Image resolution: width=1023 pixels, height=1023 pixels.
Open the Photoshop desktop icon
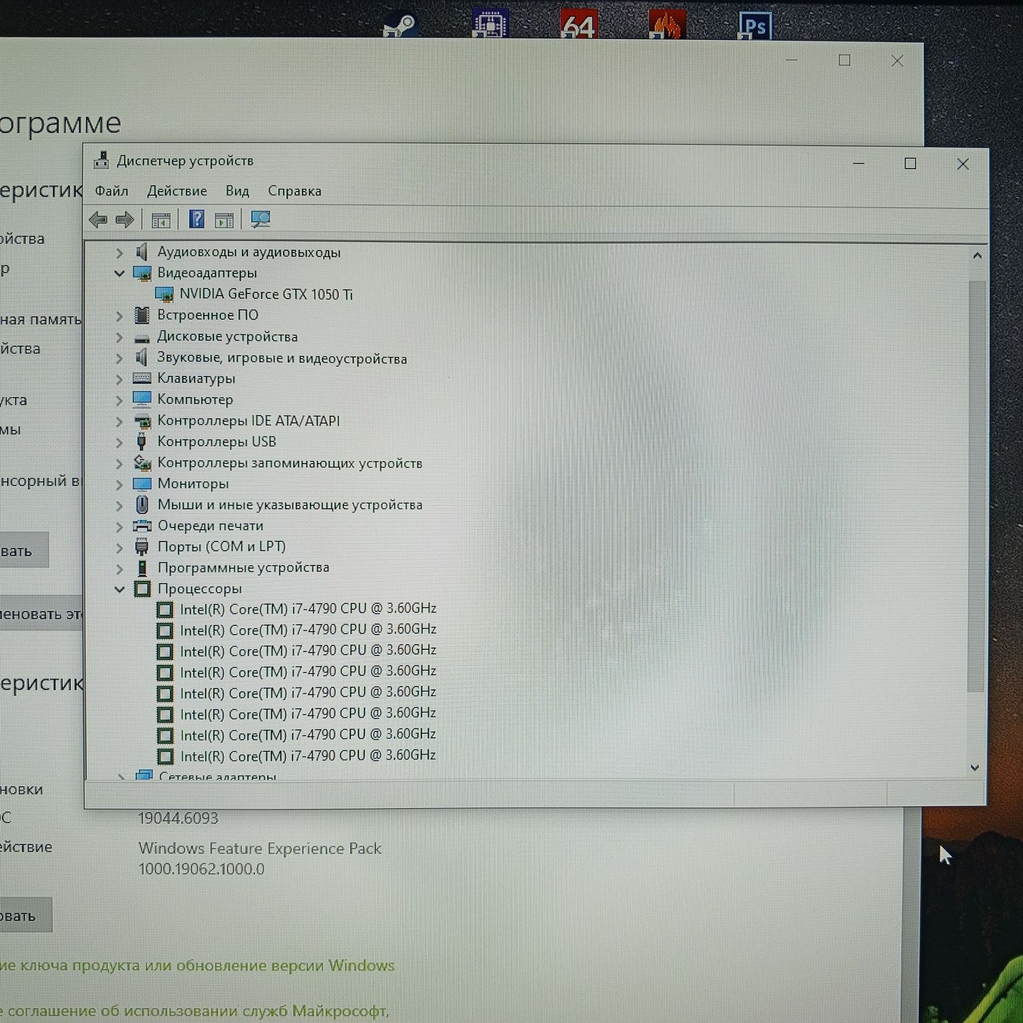point(755,26)
